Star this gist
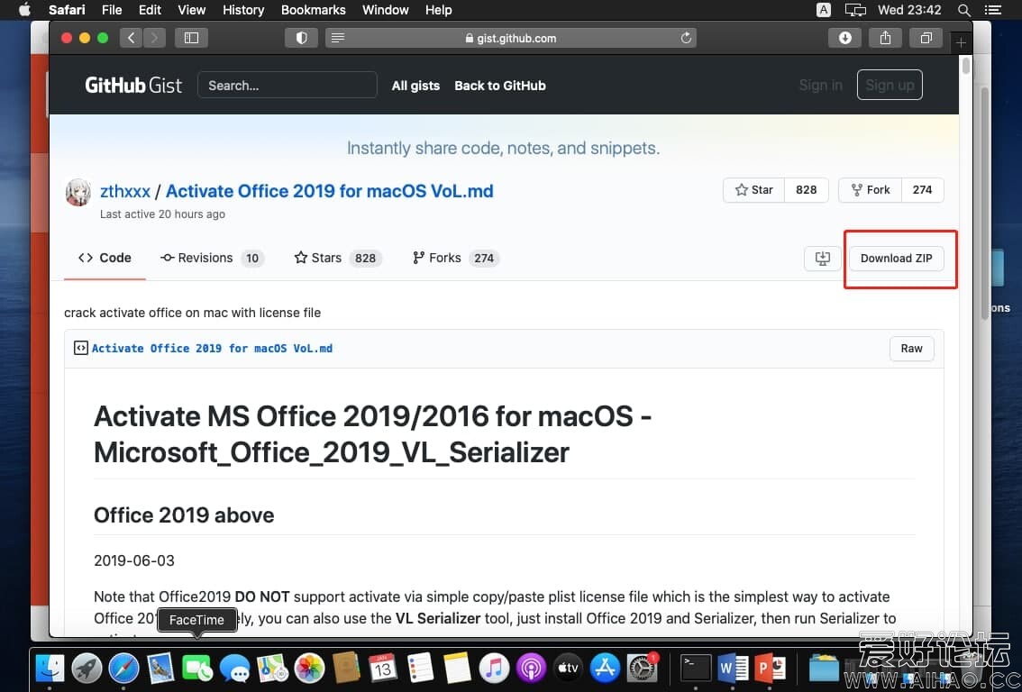 click(754, 190)
